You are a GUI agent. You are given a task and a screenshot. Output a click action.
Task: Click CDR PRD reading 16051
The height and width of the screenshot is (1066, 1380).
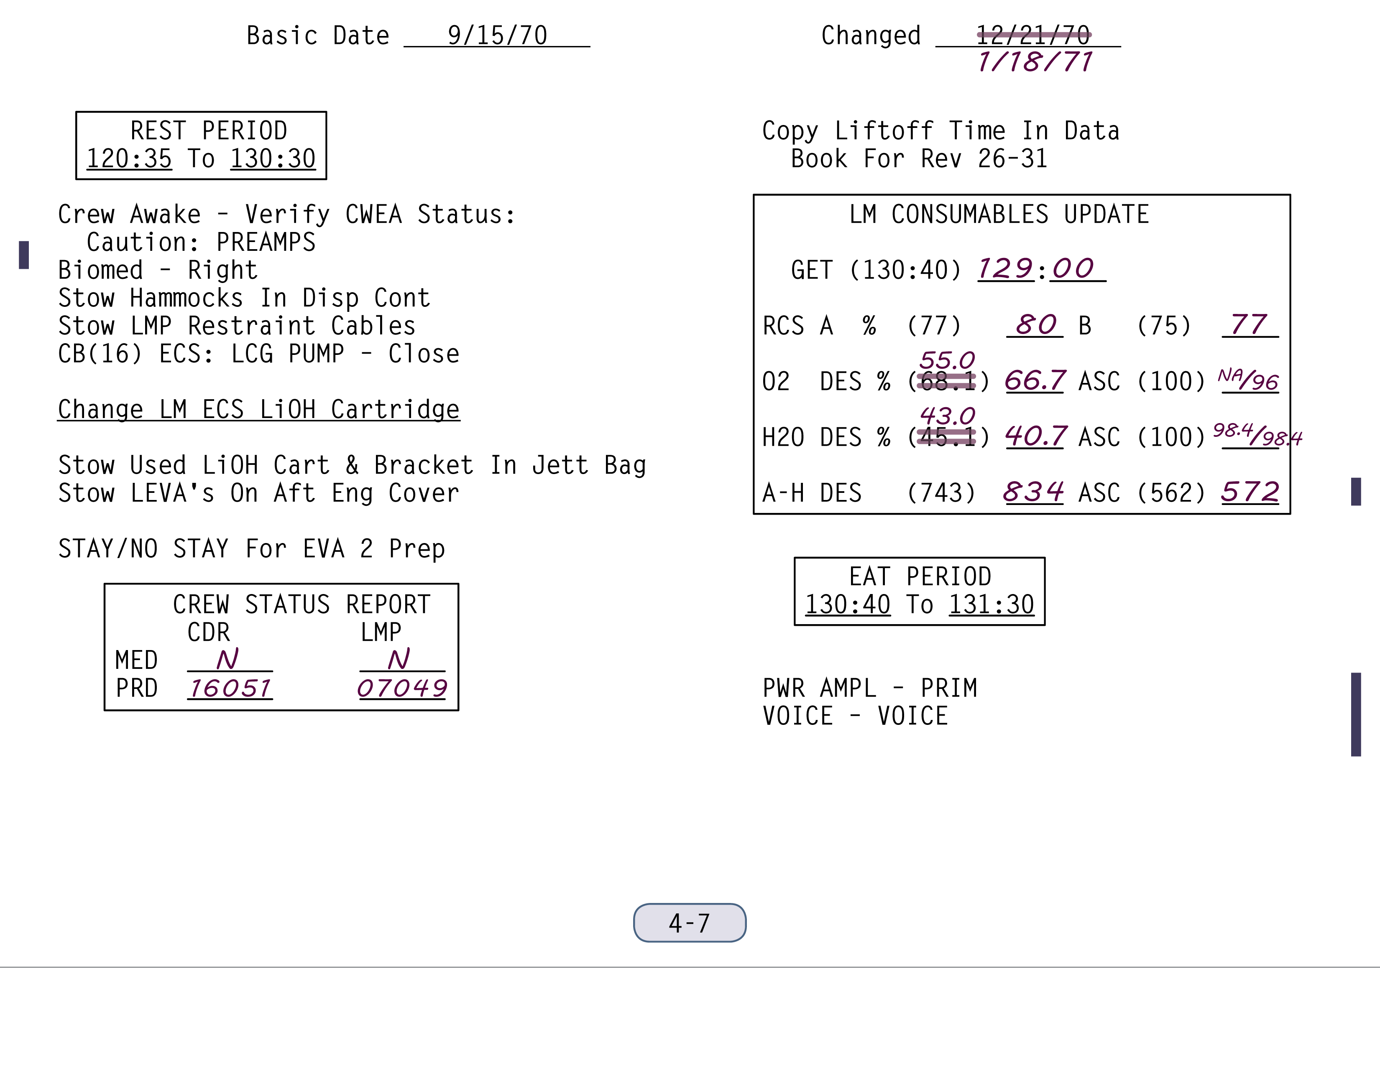point(231,688)
